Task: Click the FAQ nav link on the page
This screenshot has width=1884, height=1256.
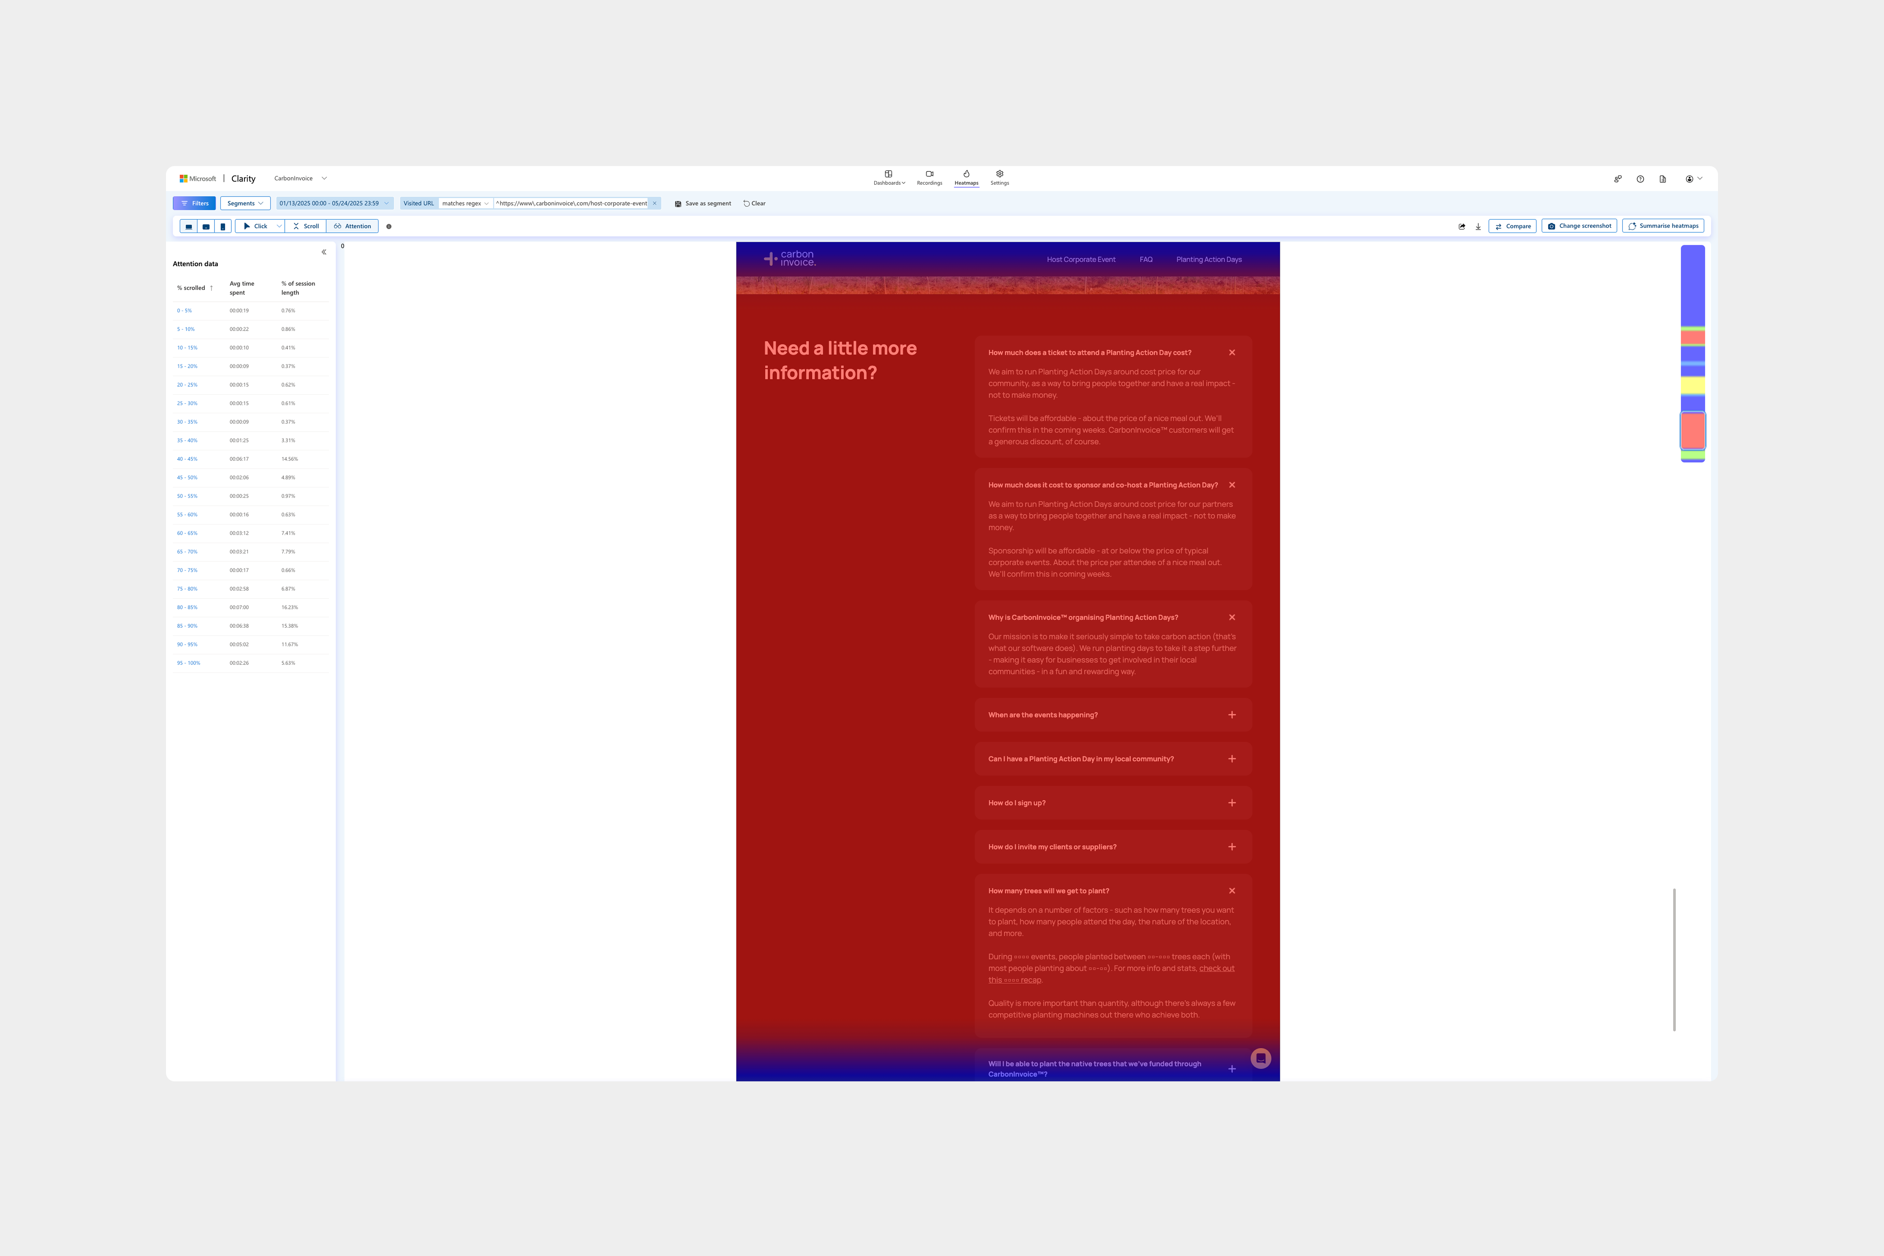Action: pyautogui.click(x=1146, y=259)
